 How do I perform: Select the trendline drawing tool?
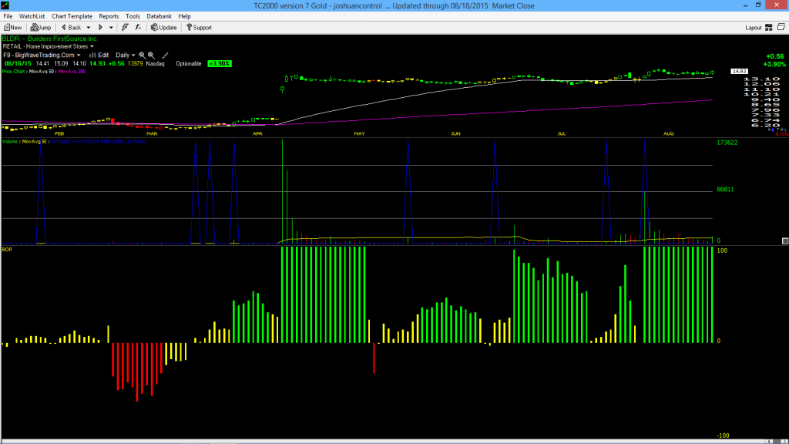165,55
